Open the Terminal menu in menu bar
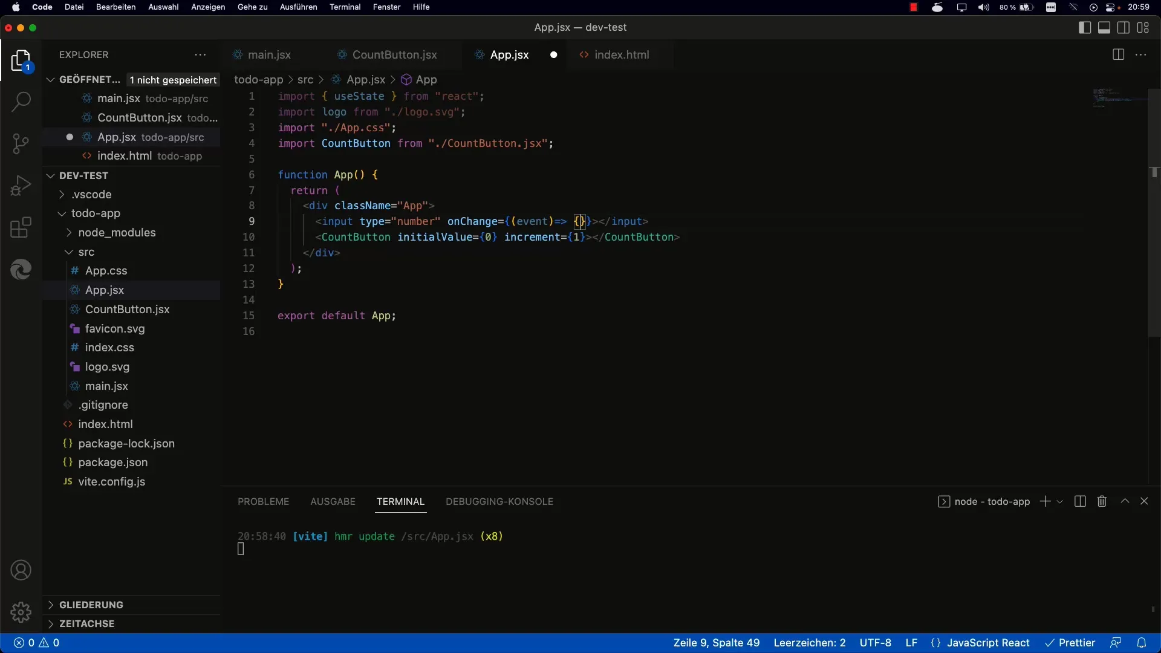The height and width of the screenshot is (653, 1161). 345,7
